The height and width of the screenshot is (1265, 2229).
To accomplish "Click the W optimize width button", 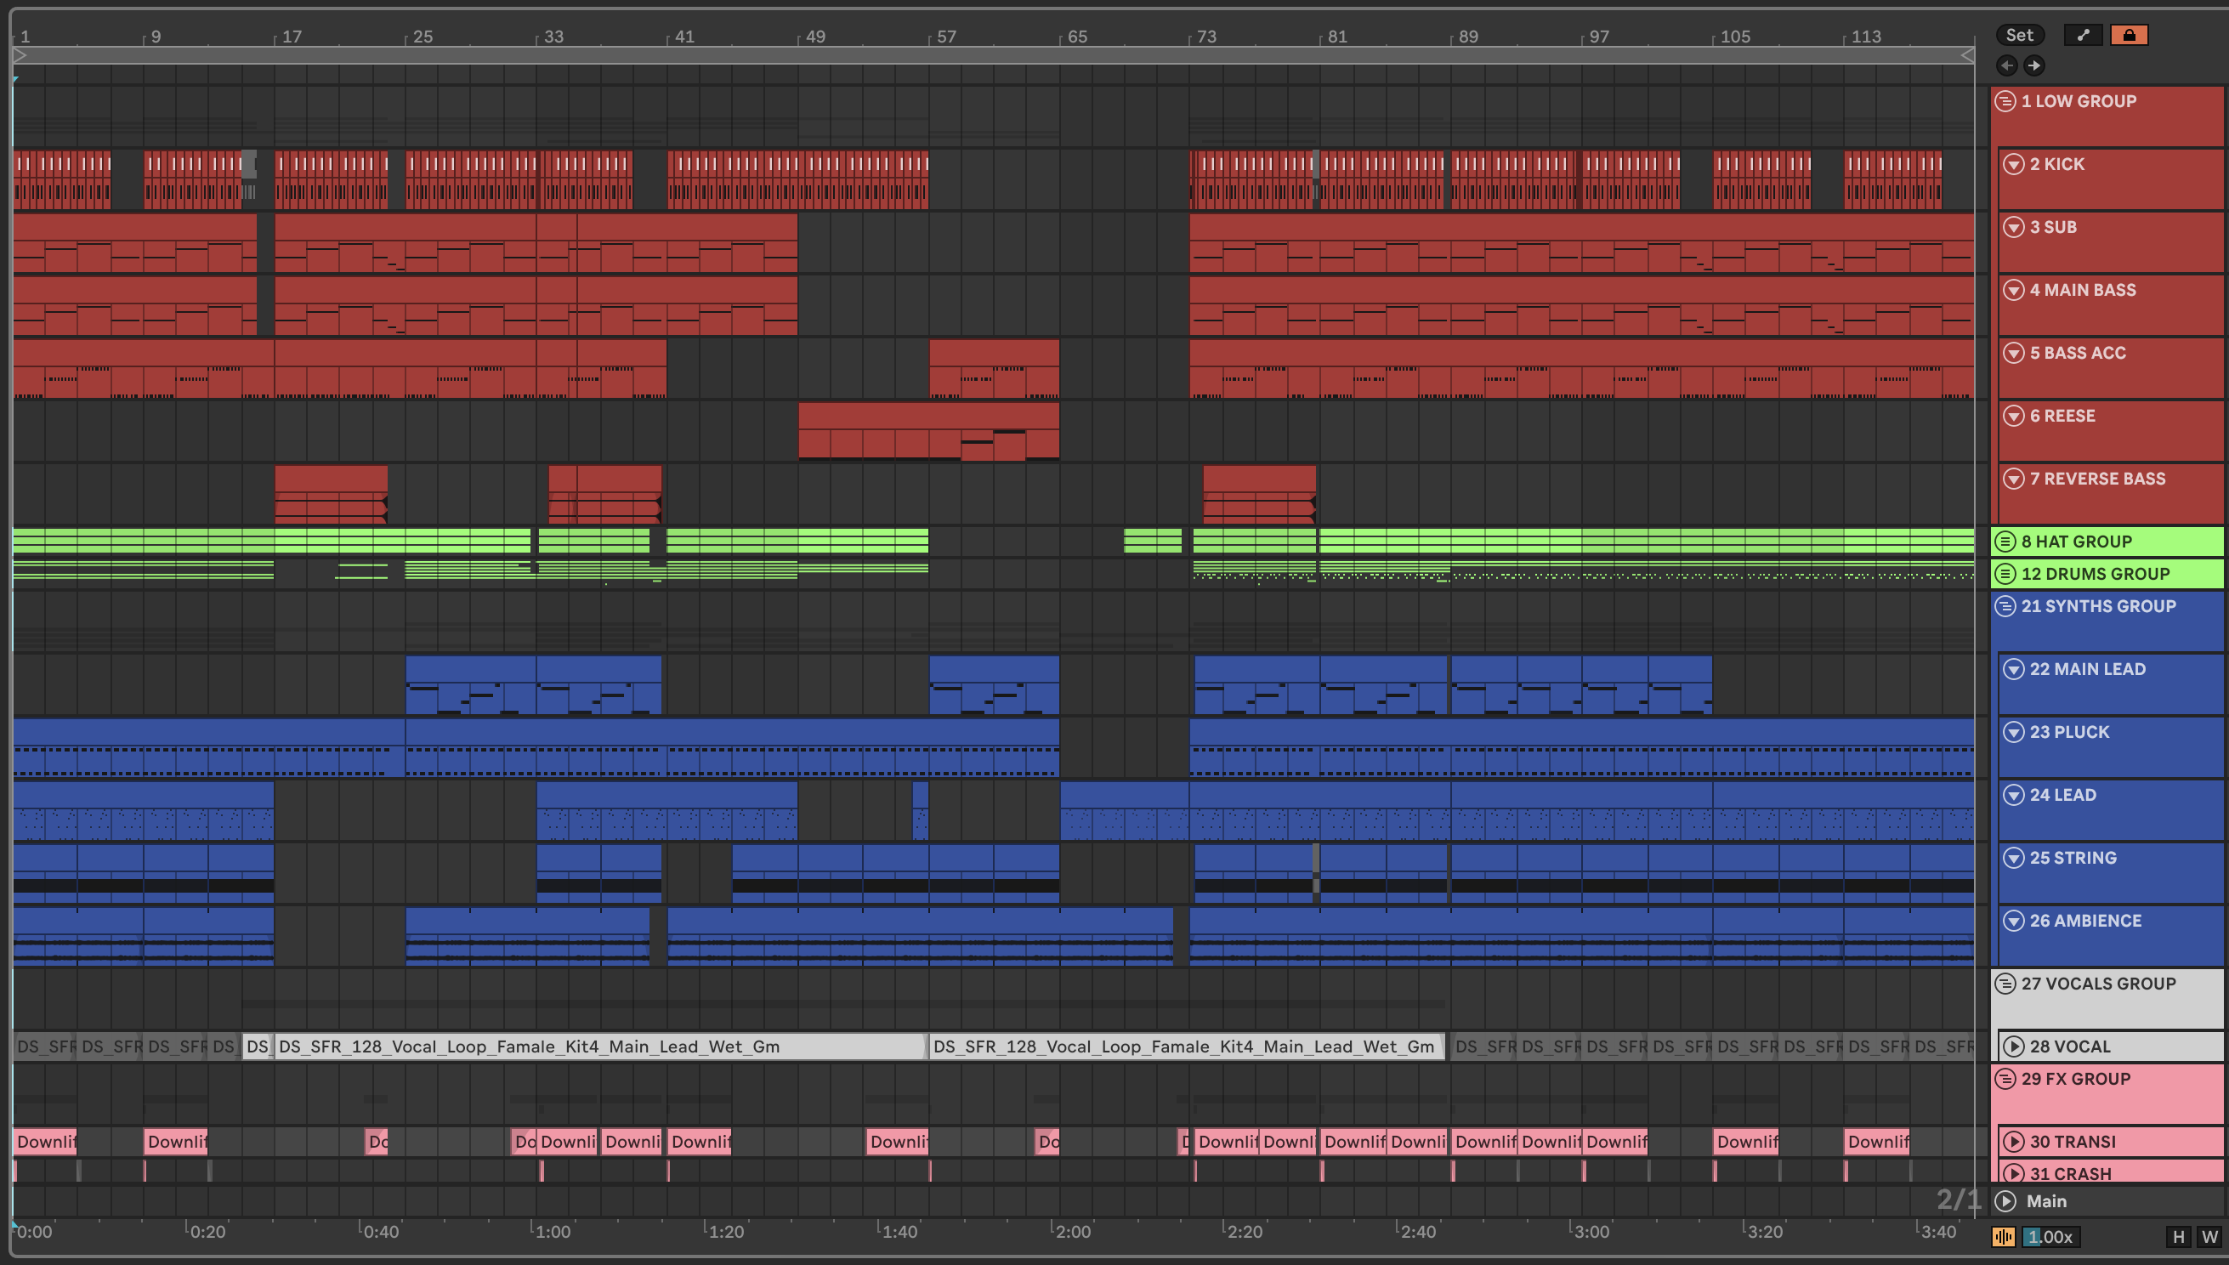I will point(2209,1236).
